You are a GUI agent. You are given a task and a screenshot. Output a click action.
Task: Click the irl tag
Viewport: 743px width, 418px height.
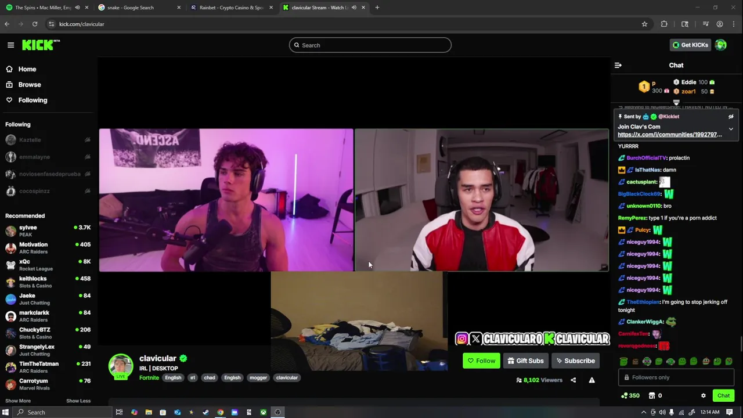pyautogui.click(x=193, y=378)
